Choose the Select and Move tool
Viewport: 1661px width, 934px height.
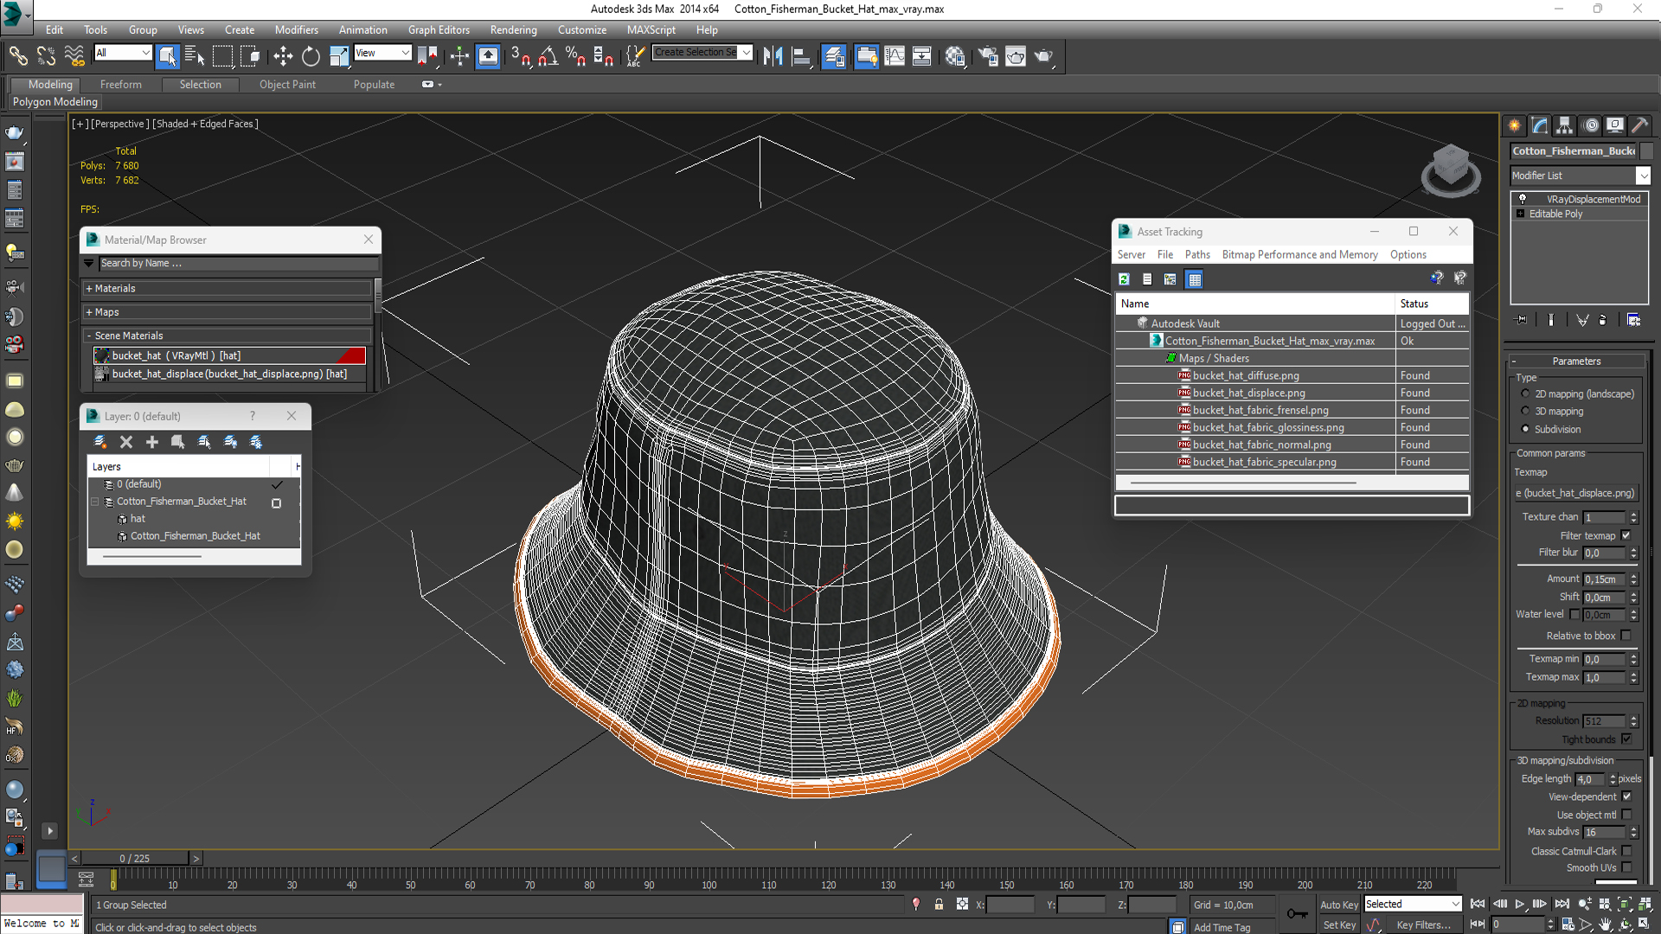283,56
